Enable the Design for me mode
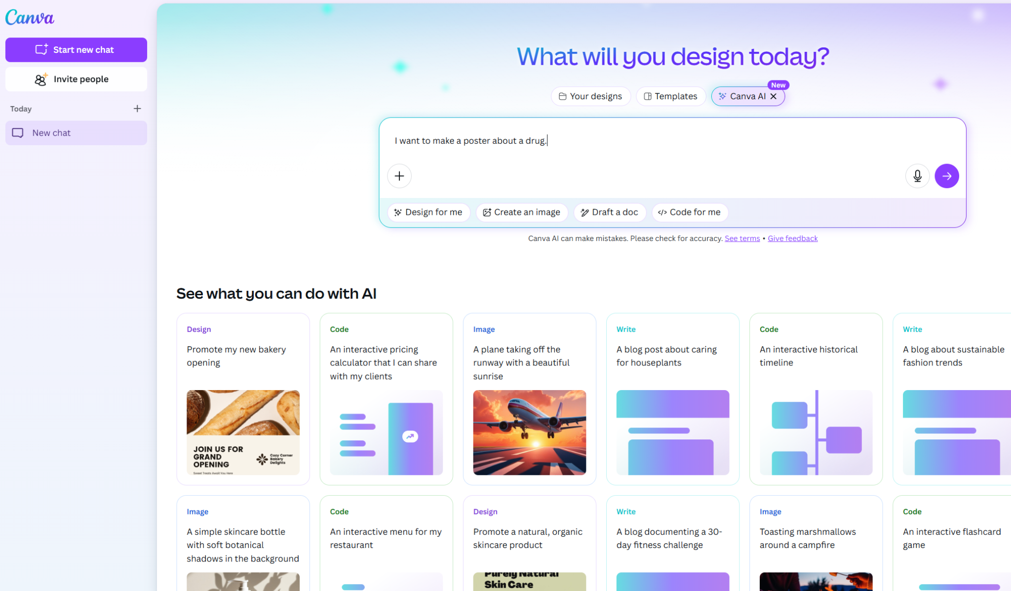1011x591 pixels. (x=428, y=212)
